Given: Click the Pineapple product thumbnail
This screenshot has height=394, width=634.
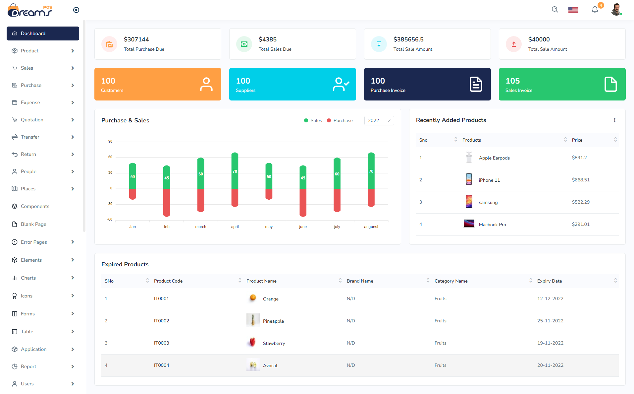Looking at the screenshot, I should pyautogui.click(x=253, y=320).
